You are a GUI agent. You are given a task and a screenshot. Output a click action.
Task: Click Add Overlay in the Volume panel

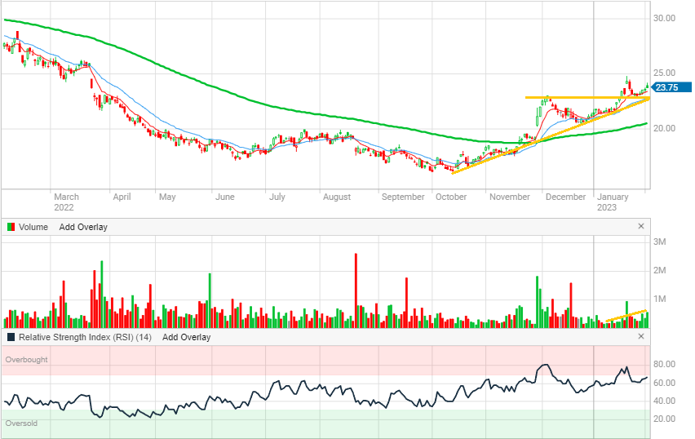[83, 227]
